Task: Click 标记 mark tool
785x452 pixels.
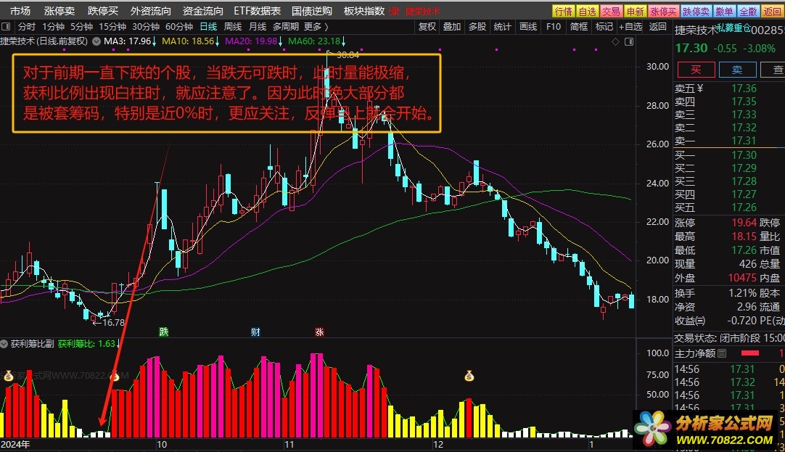Action: click(604, 27)
